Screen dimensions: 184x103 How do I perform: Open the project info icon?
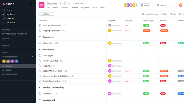point(65,3)
